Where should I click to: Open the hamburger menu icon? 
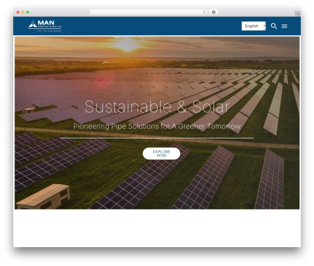click(284, 26)
